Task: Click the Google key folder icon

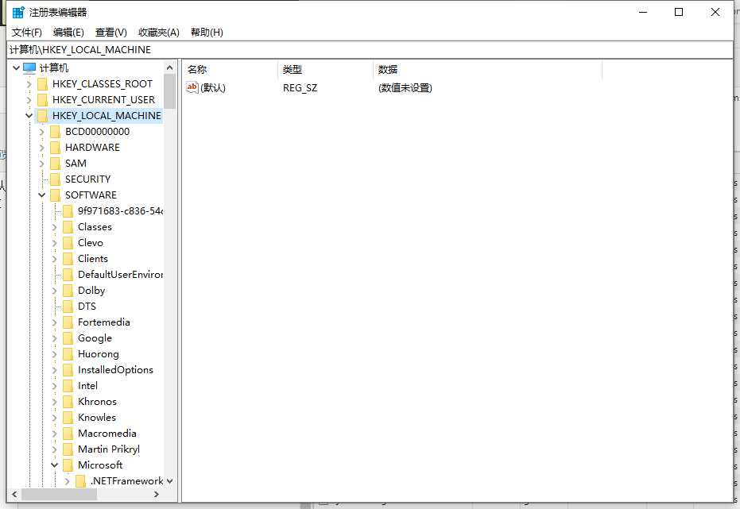Action: 67,337
